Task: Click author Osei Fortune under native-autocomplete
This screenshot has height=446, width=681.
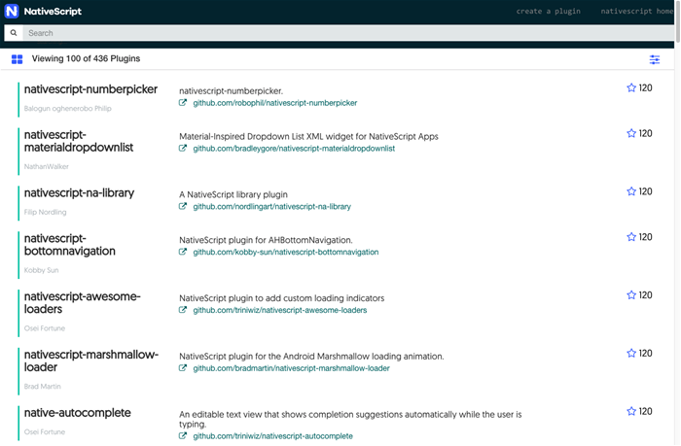Action: (x=45, y=432)
